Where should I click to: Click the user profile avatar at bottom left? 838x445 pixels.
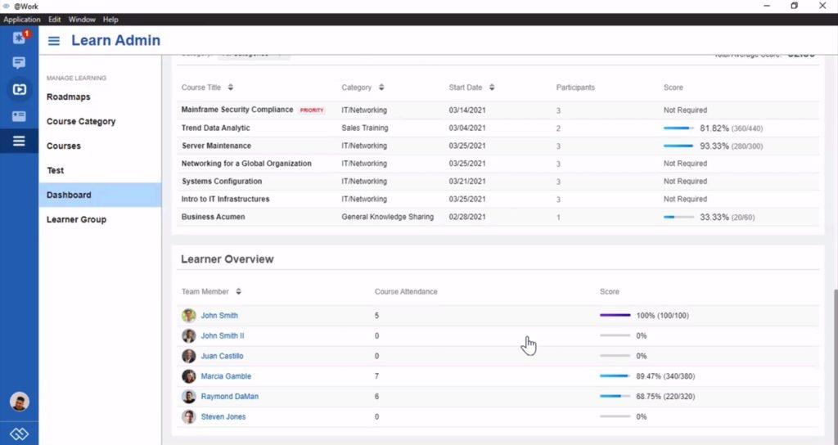tap(19, 402)
